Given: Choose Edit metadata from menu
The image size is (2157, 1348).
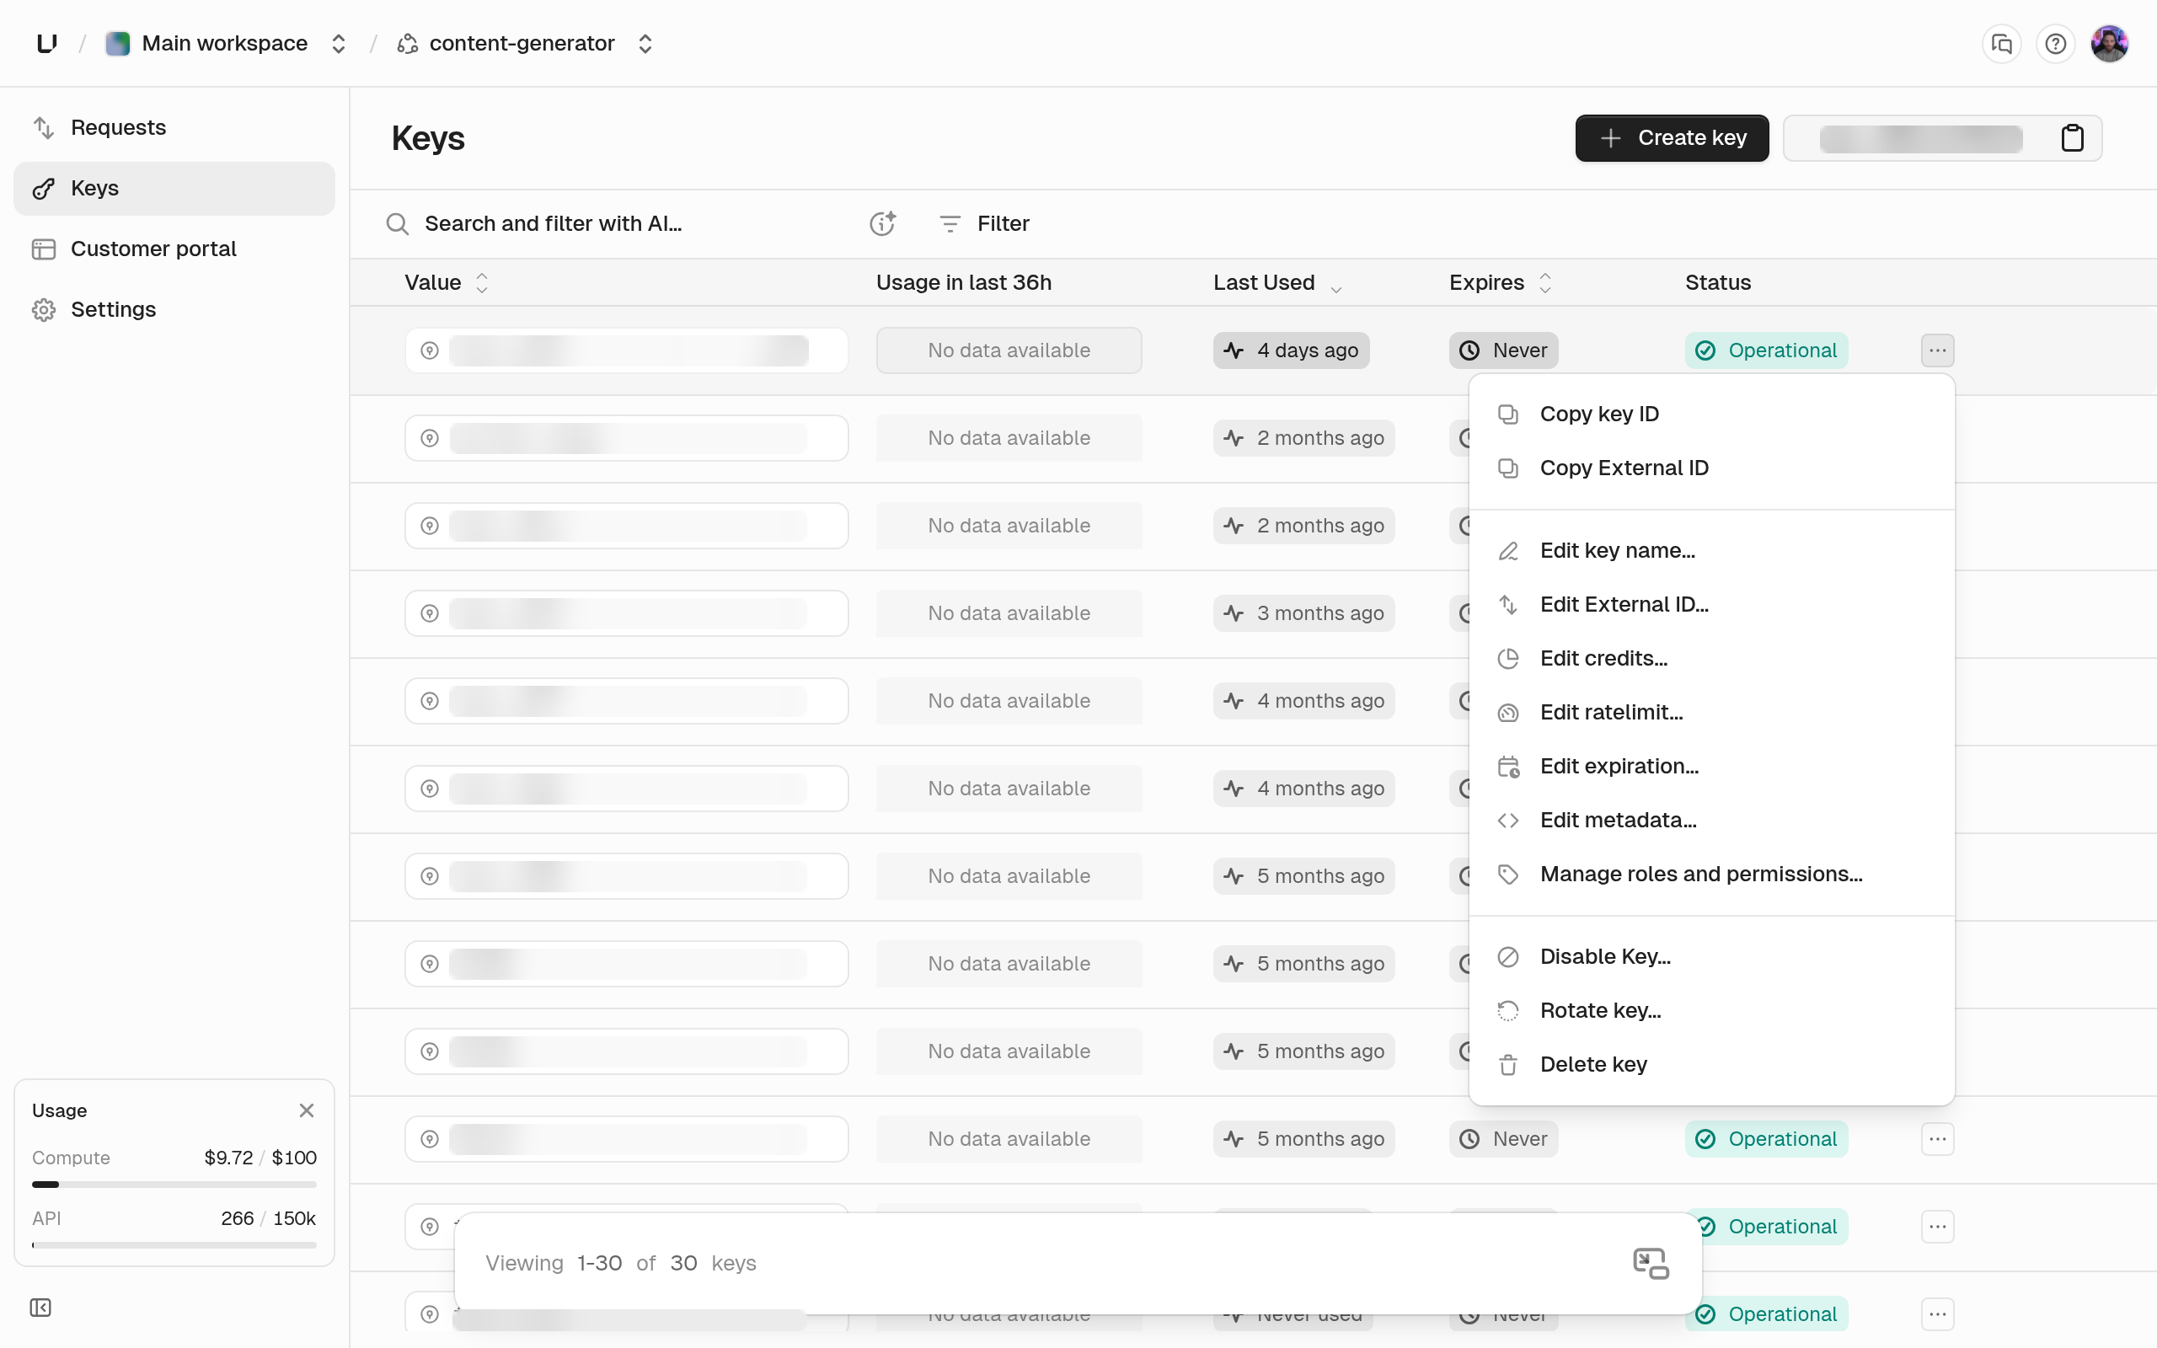Looking at the screenshot, I should tap(1711, 821).
